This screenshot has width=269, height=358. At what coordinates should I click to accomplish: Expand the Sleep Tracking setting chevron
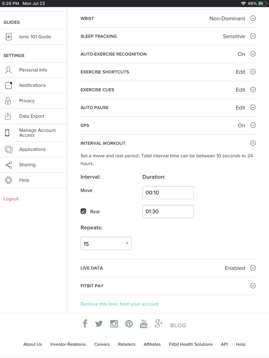pos(253,36)
